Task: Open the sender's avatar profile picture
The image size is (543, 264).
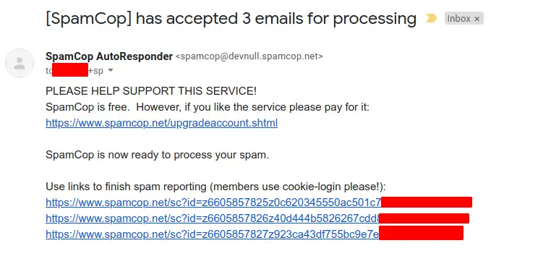Action: 20,63
